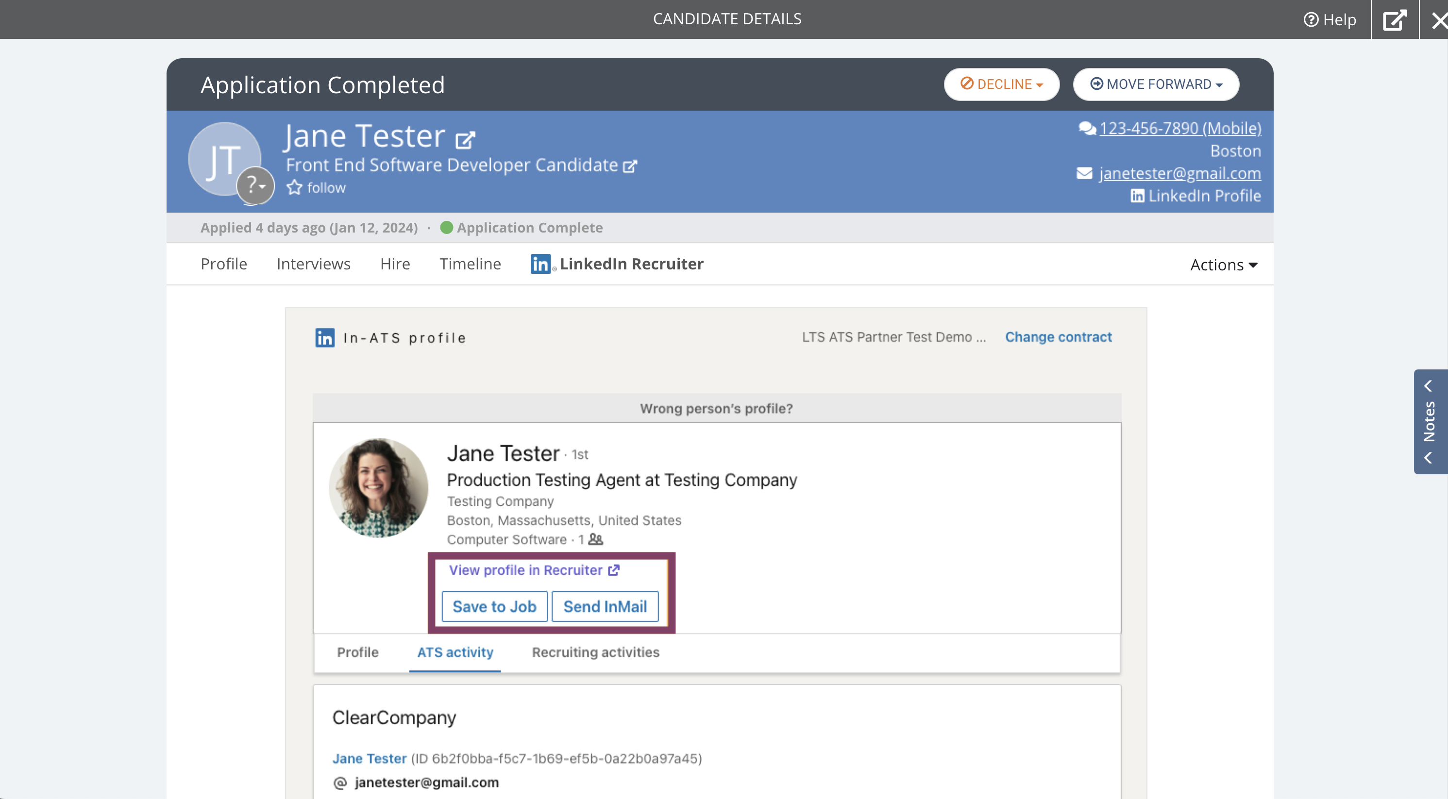Email janetester@gmail.com from header
The height and width of the screenshot is (799, 1448).
1180,173
